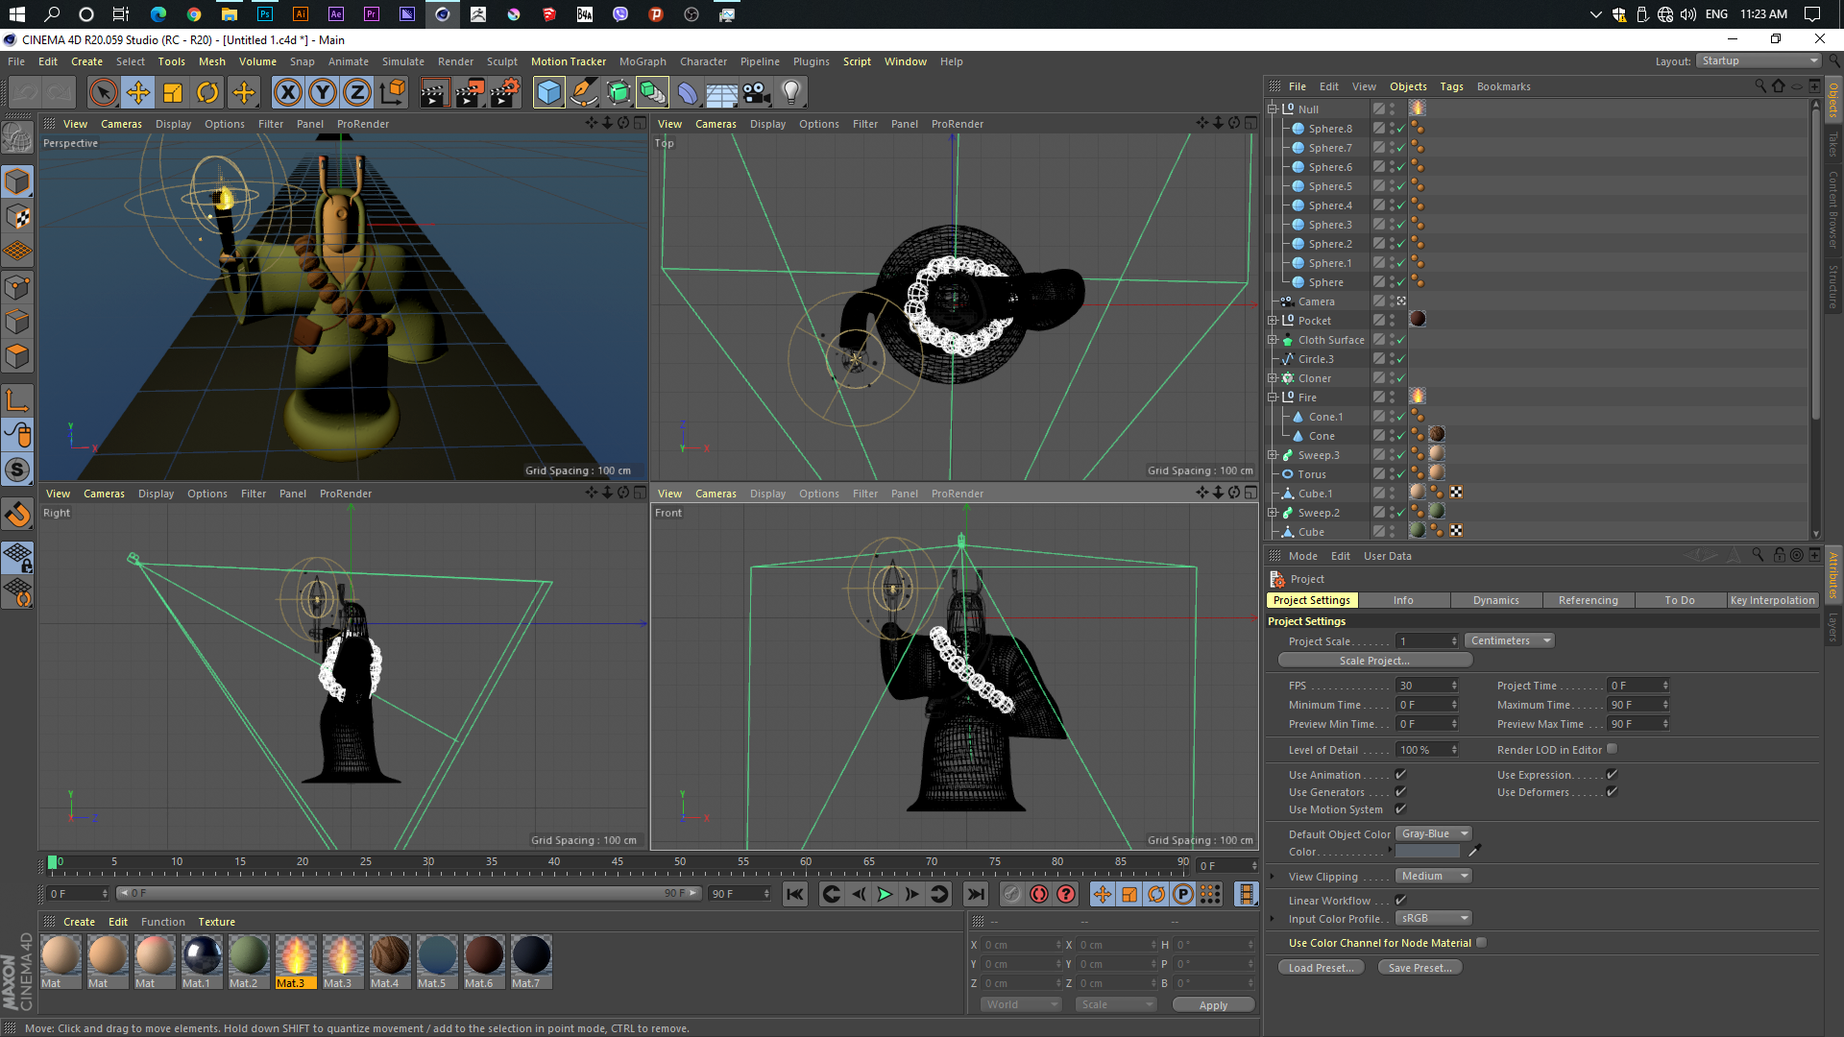This screenshot has height=1037, width=1844.
Task: Open the Default Object Color dropdown
Action: tap(1433, 833)
